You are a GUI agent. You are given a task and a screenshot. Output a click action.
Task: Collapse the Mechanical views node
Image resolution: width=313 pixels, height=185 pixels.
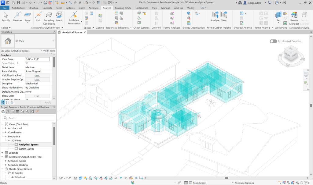coord(6,137)
